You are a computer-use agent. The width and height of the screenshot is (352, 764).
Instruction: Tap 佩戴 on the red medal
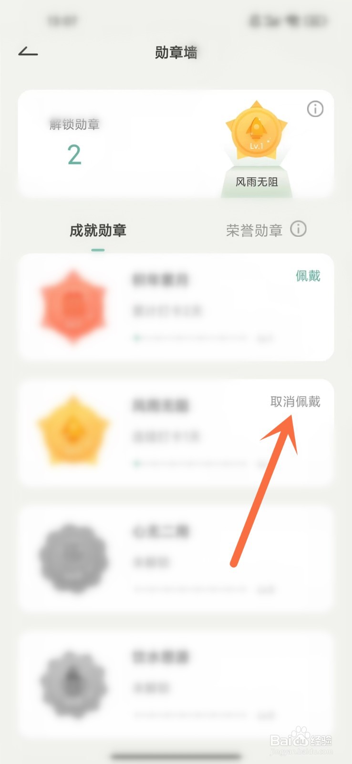pos(308,276)
